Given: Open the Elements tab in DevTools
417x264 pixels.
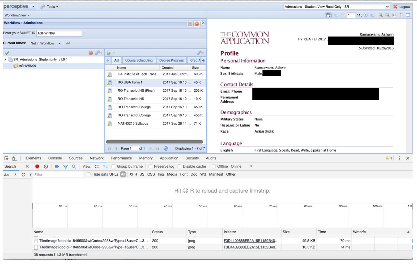Looking at the screenshot, I should click(34, 158).
